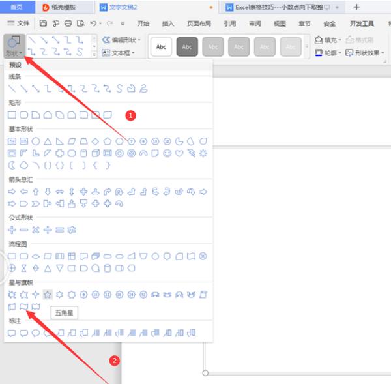Open the 填充 fill dropdown
Screen dimensions: 391x384
point(328,40)
